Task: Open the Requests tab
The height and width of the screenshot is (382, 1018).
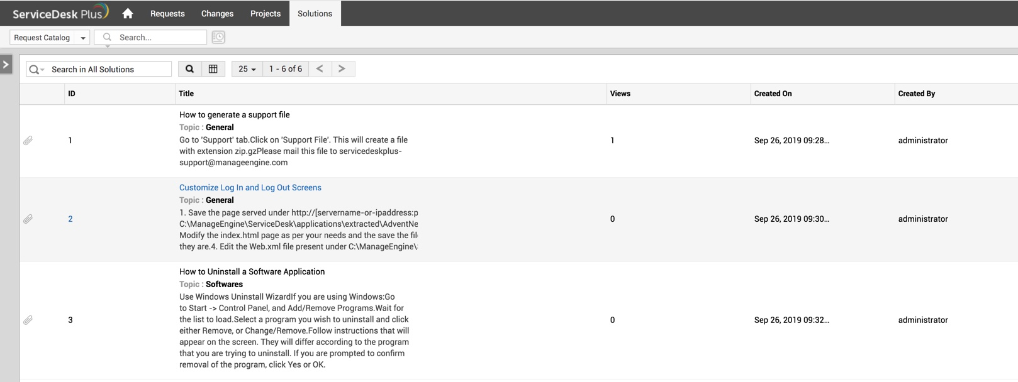Action: (167, 13)
